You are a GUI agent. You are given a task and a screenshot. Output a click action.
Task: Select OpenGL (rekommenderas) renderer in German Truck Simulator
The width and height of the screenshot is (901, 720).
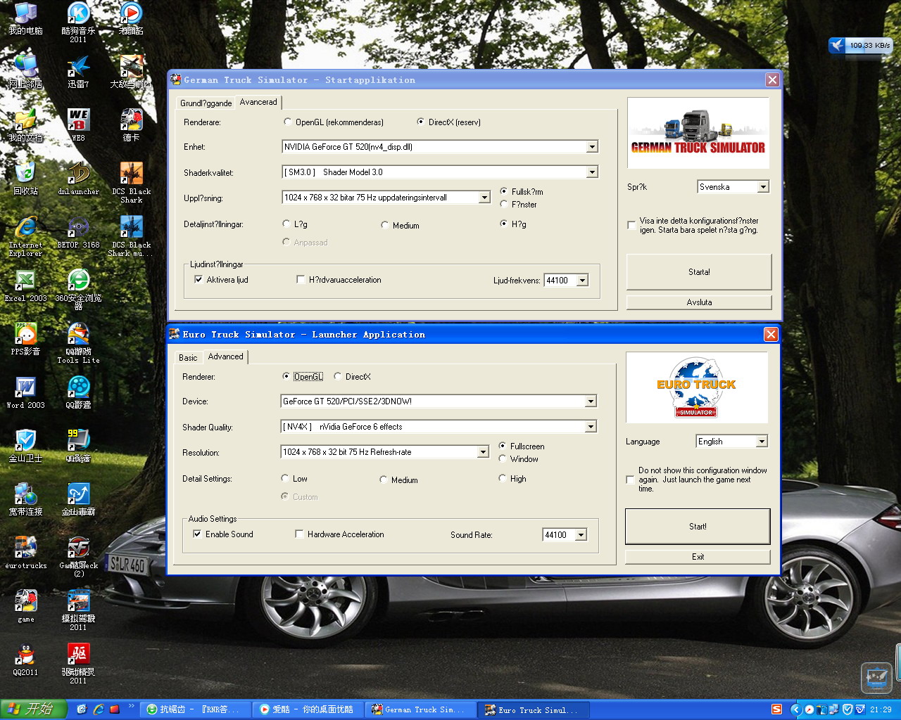click(334, 122)
